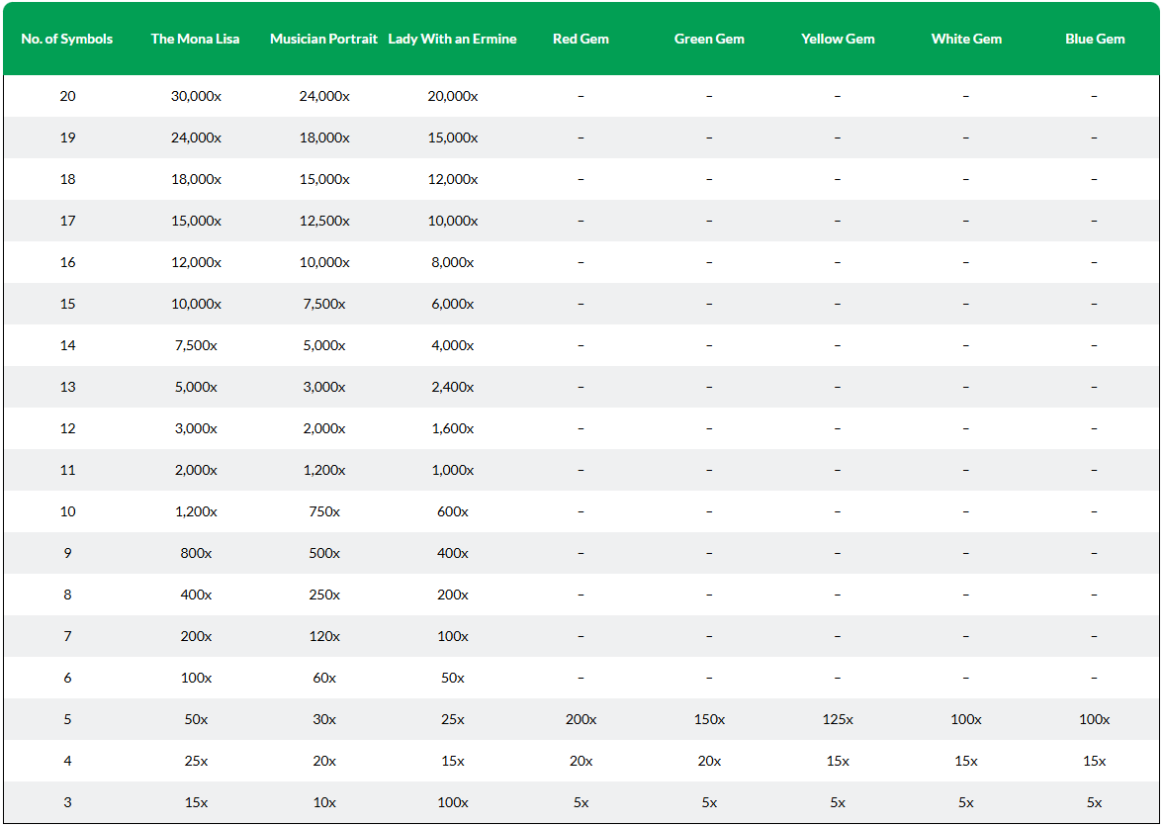Click symbol count 3 in the first column
The width and height of the screenshot is (1163, 826).
(67, 803)
